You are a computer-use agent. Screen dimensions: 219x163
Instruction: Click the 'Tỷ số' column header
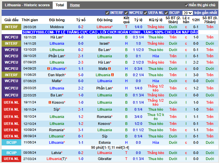[81, 20]
